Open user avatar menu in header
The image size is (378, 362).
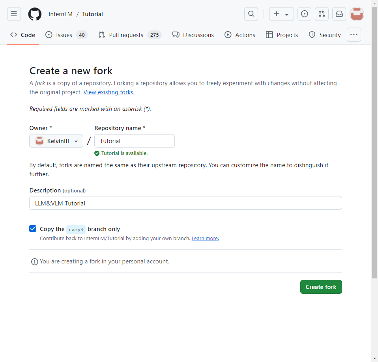(x=357, y=14)
